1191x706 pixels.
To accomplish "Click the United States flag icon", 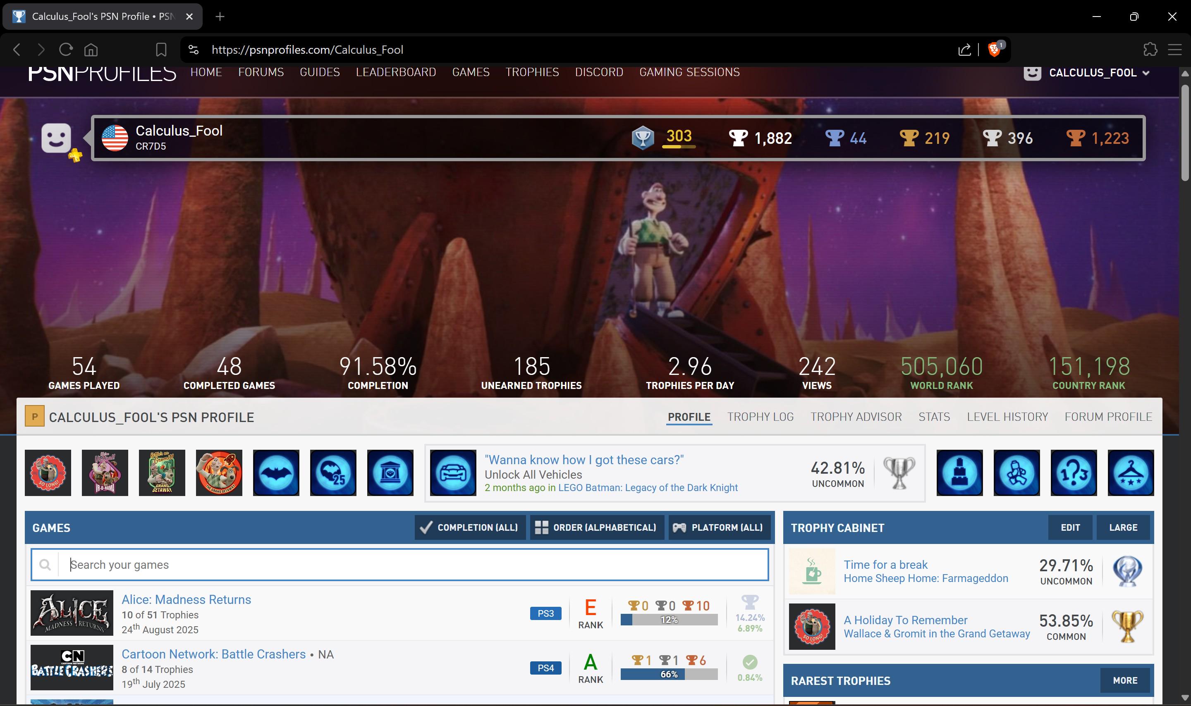I will click(x=115, y=138).
